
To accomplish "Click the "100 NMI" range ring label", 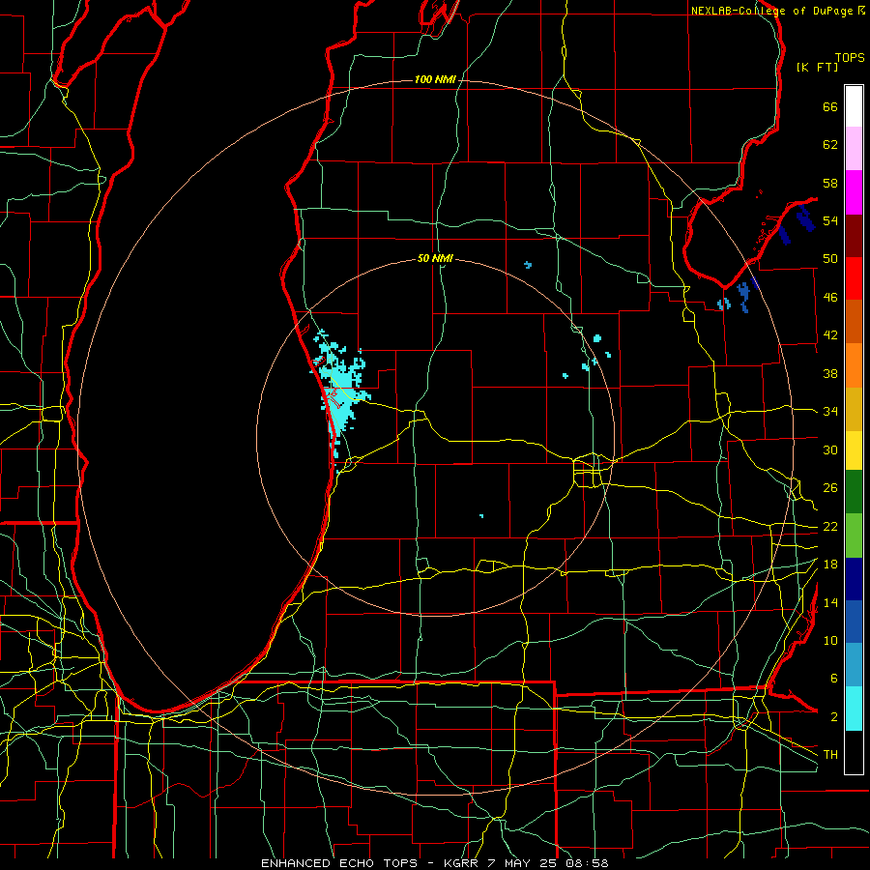I will 435,80.
